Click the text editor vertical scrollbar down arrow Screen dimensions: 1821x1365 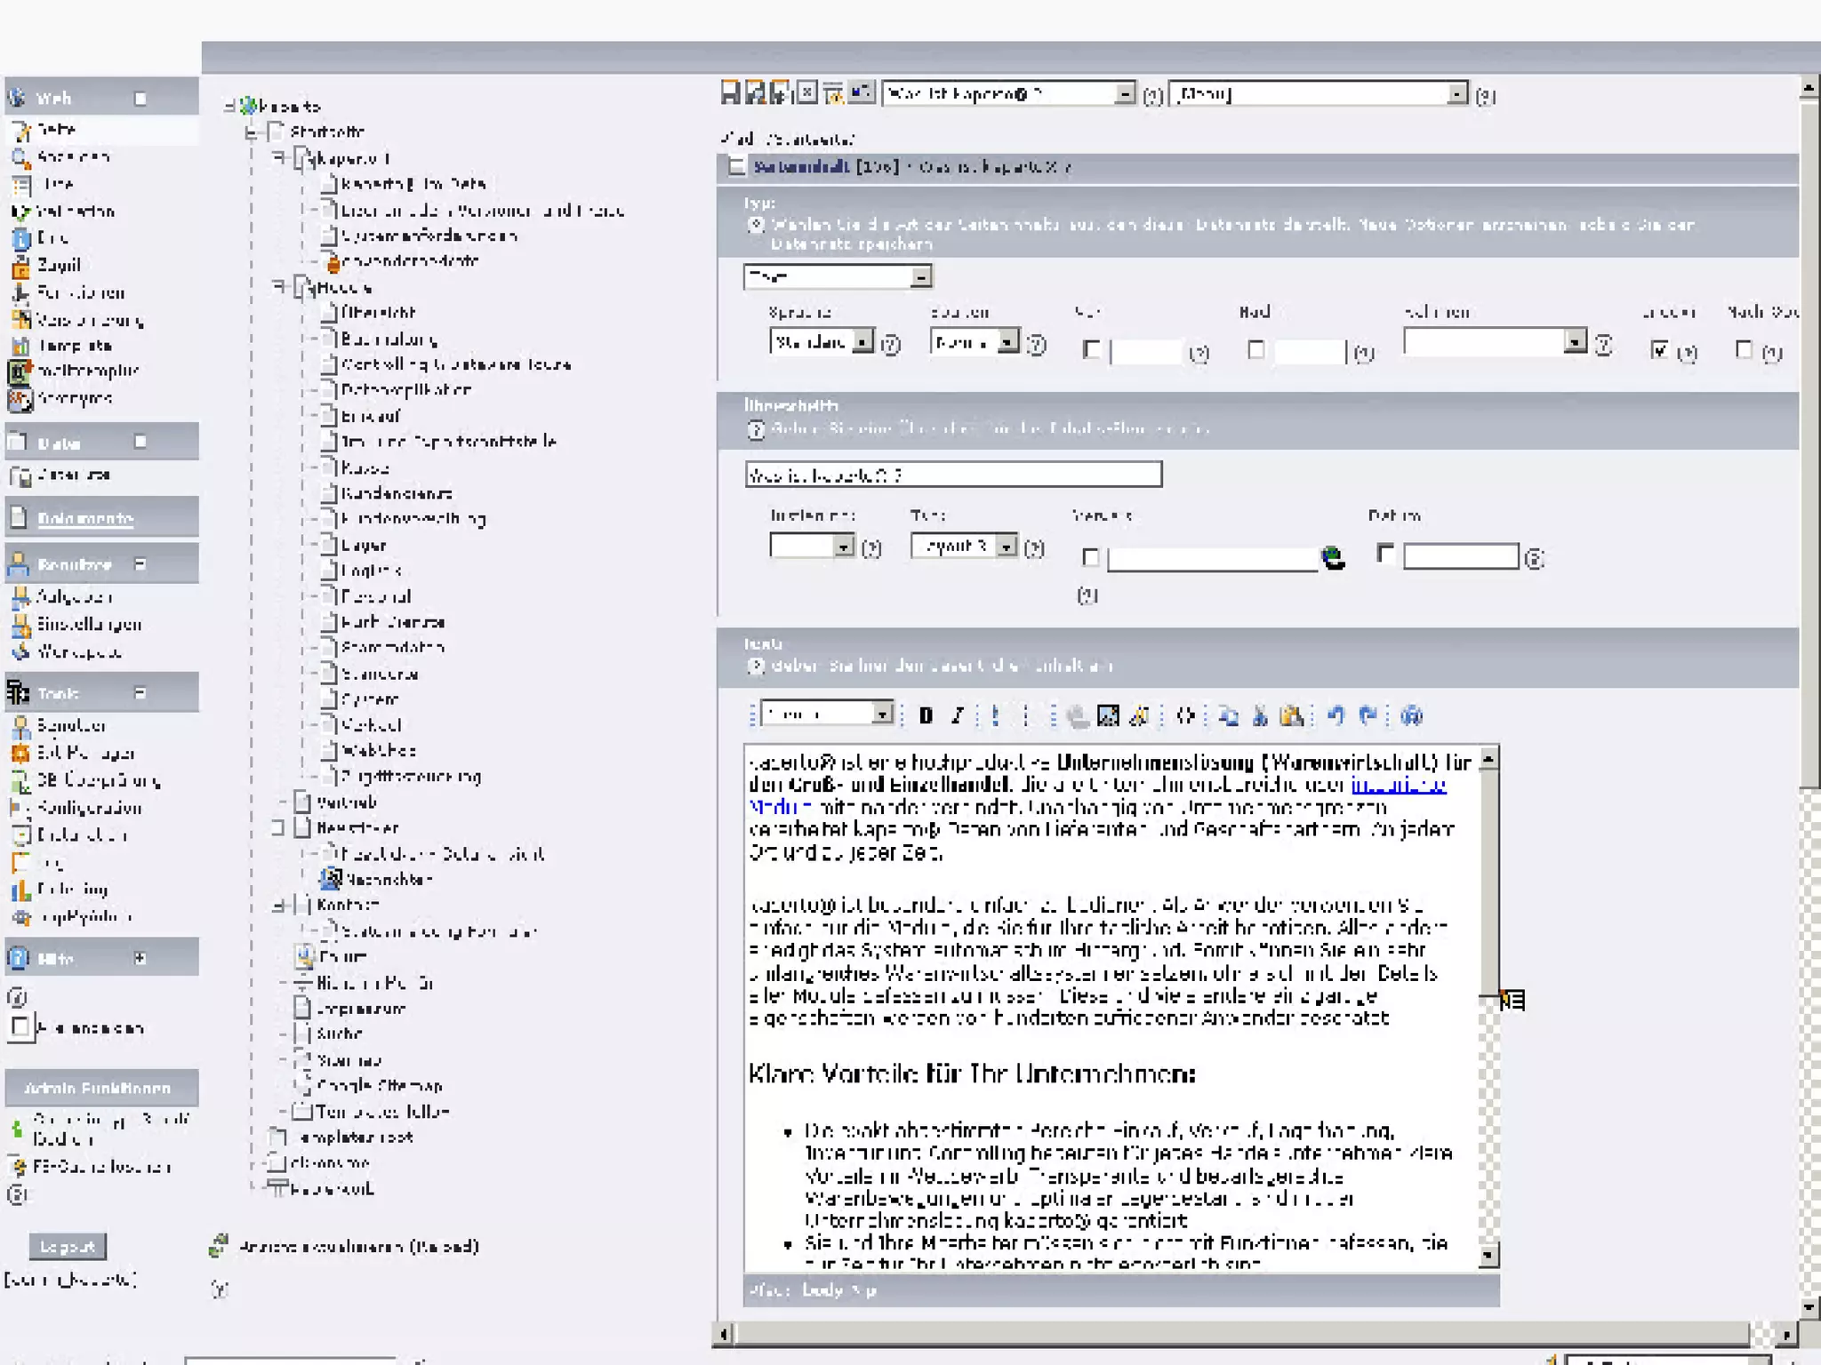pos(1488,1255)
